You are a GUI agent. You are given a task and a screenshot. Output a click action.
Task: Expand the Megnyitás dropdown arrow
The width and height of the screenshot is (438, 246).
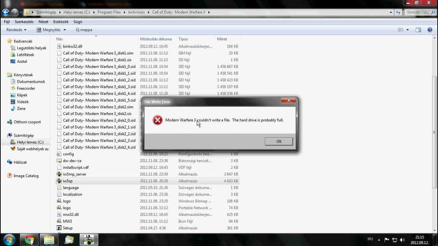pos(65,30)
